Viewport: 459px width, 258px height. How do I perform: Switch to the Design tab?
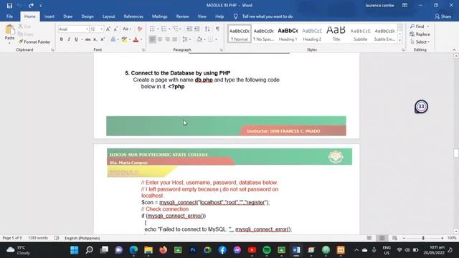87,16
